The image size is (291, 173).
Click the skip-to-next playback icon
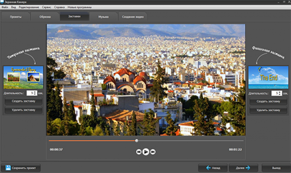coord(153,152)
